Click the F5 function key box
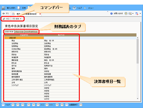Screen dimensions: 143x108 point(29,105)
